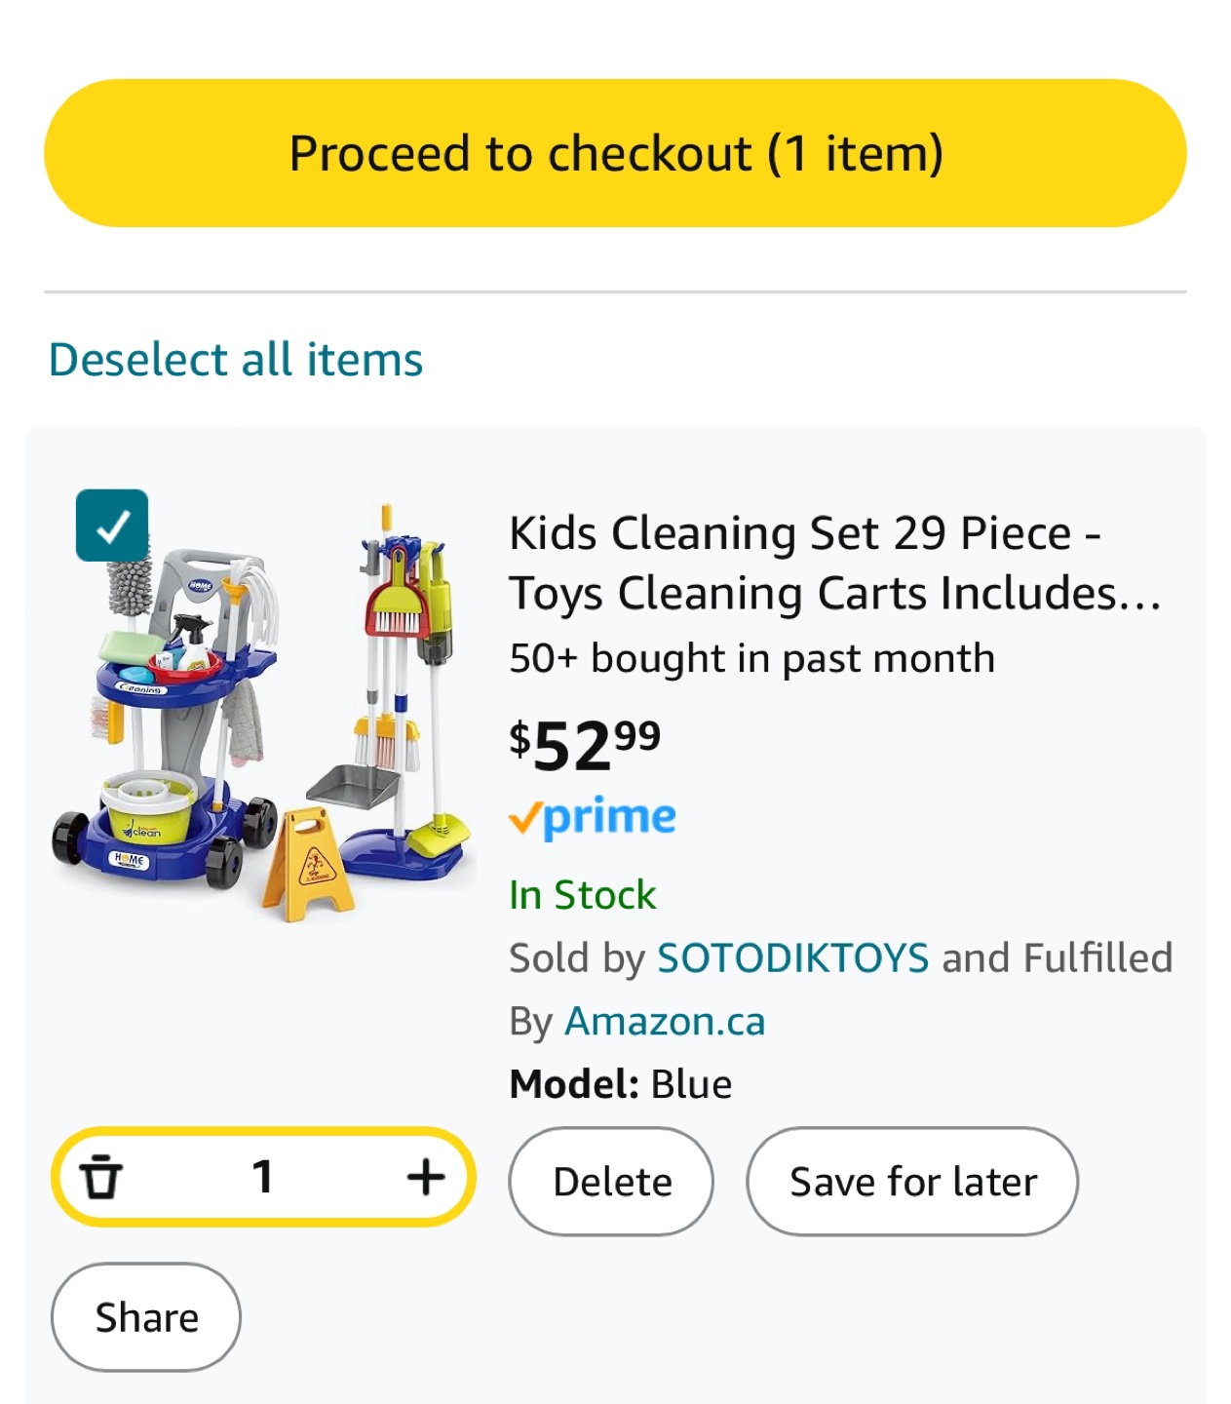This screenshot has height=1404, width=1231.
Task: Tap the In Stock status text
Action: point(583,895)
